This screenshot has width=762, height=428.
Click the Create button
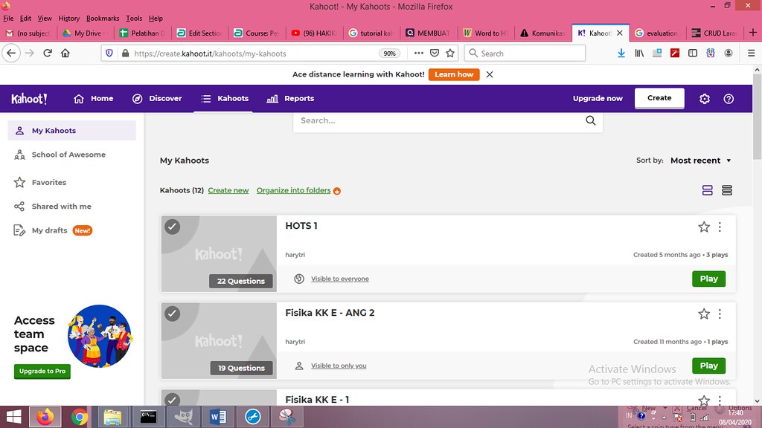(659, 98)
